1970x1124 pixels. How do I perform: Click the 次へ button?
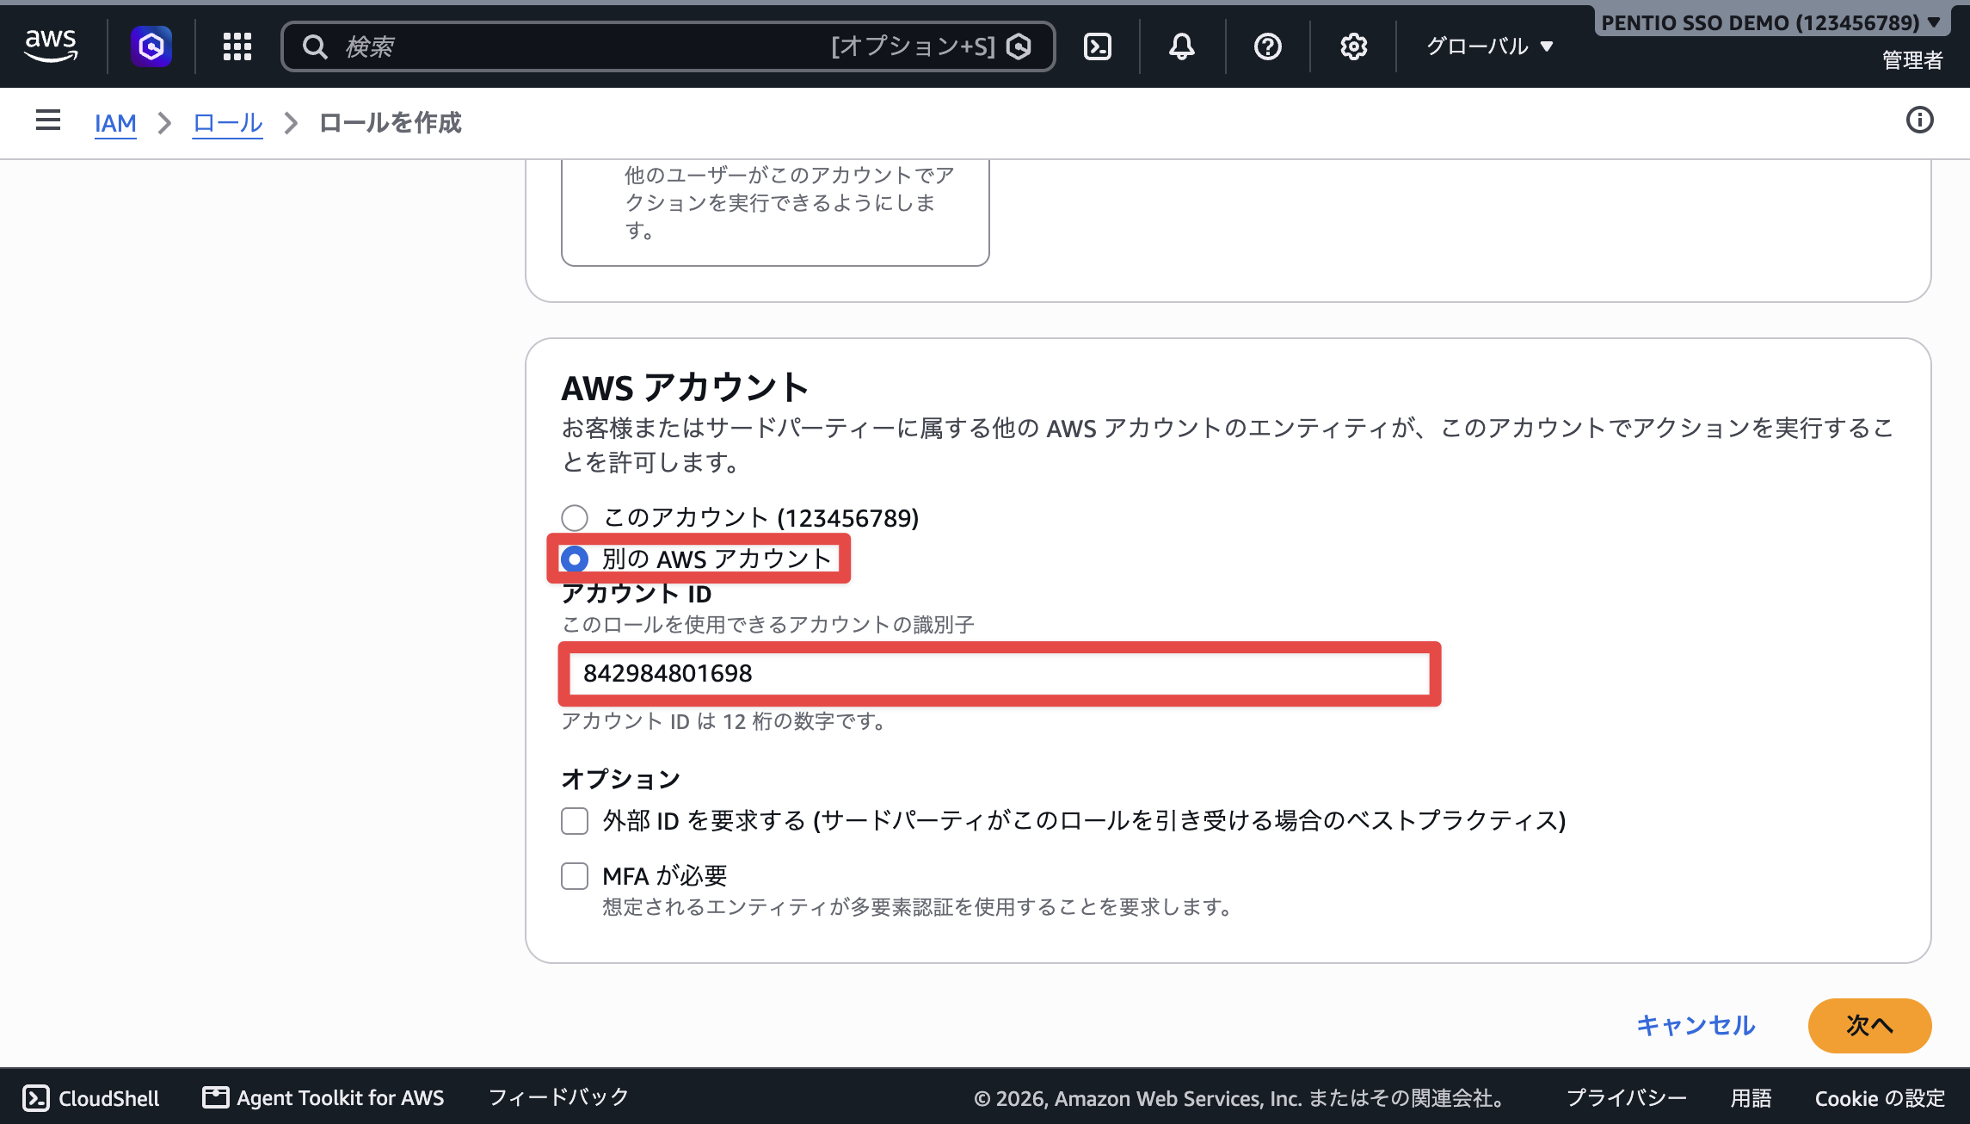click(x=1869, y=1025)
